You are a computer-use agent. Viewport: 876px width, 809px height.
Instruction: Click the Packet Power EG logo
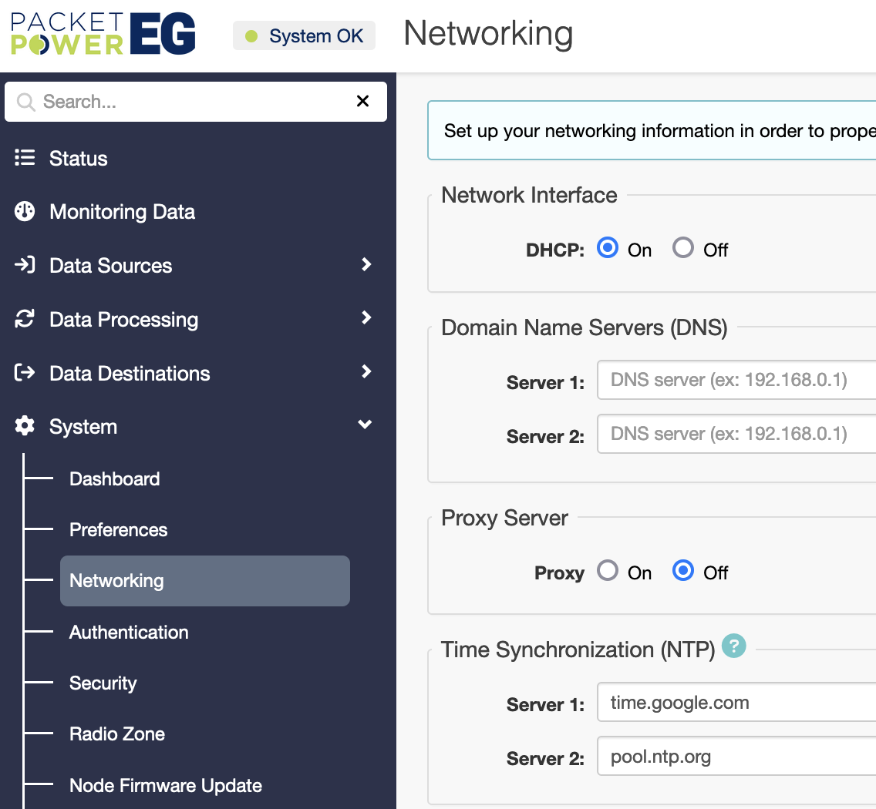(103, 35)
